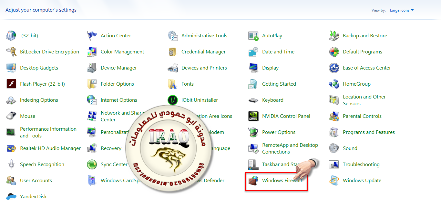441x216 pixels.
Task: Open the Parental Controls link
Action: click(x=362, y=116)
